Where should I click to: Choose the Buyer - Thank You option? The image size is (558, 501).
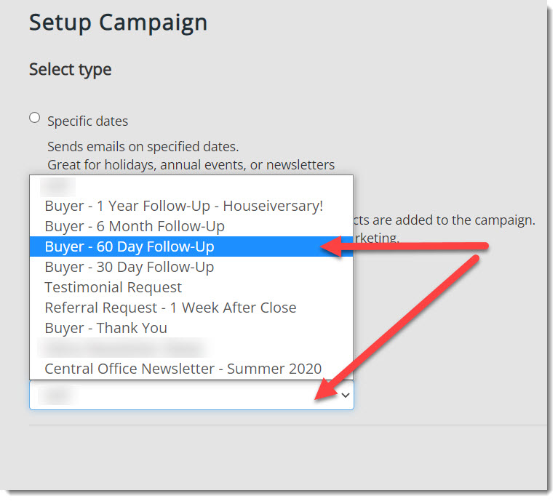click(105, 328)
